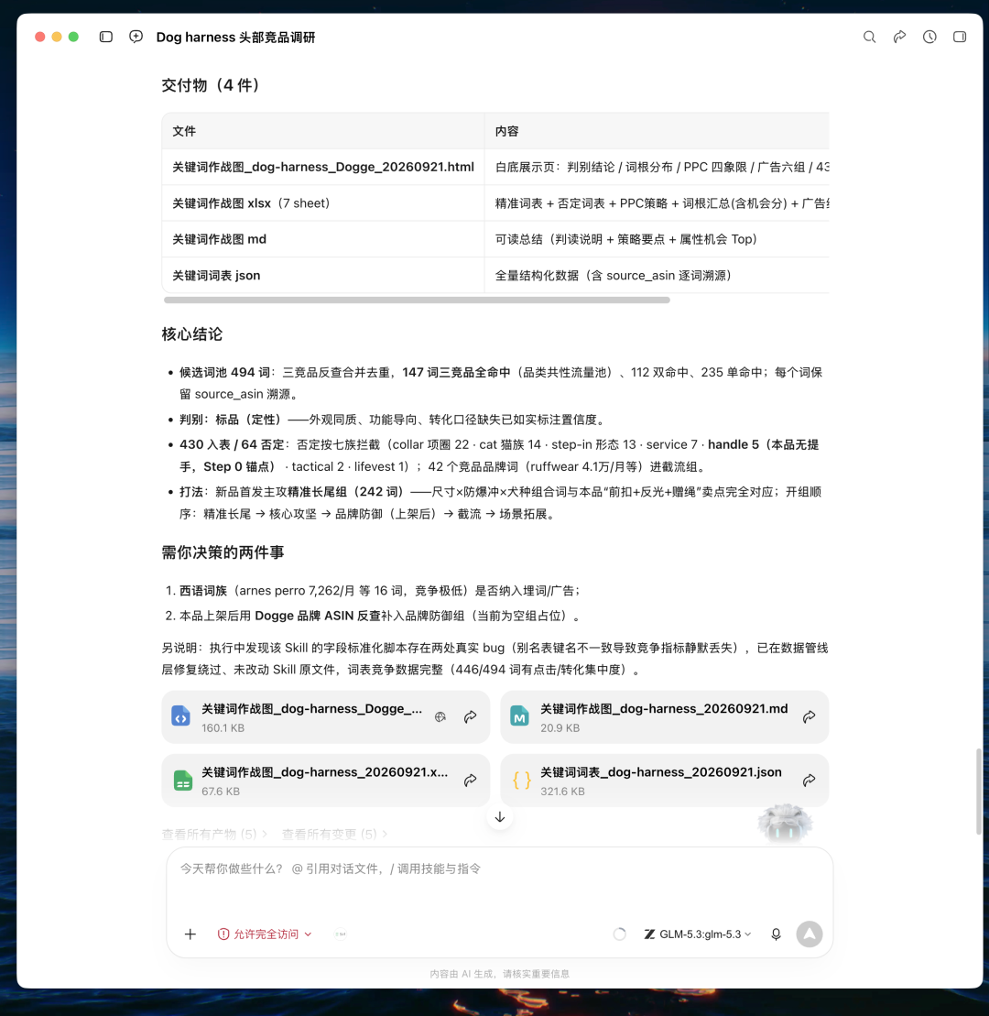Click the 可读总结 content cell
The width and height of the screenshot is (989, 1016).
point(657,239)
